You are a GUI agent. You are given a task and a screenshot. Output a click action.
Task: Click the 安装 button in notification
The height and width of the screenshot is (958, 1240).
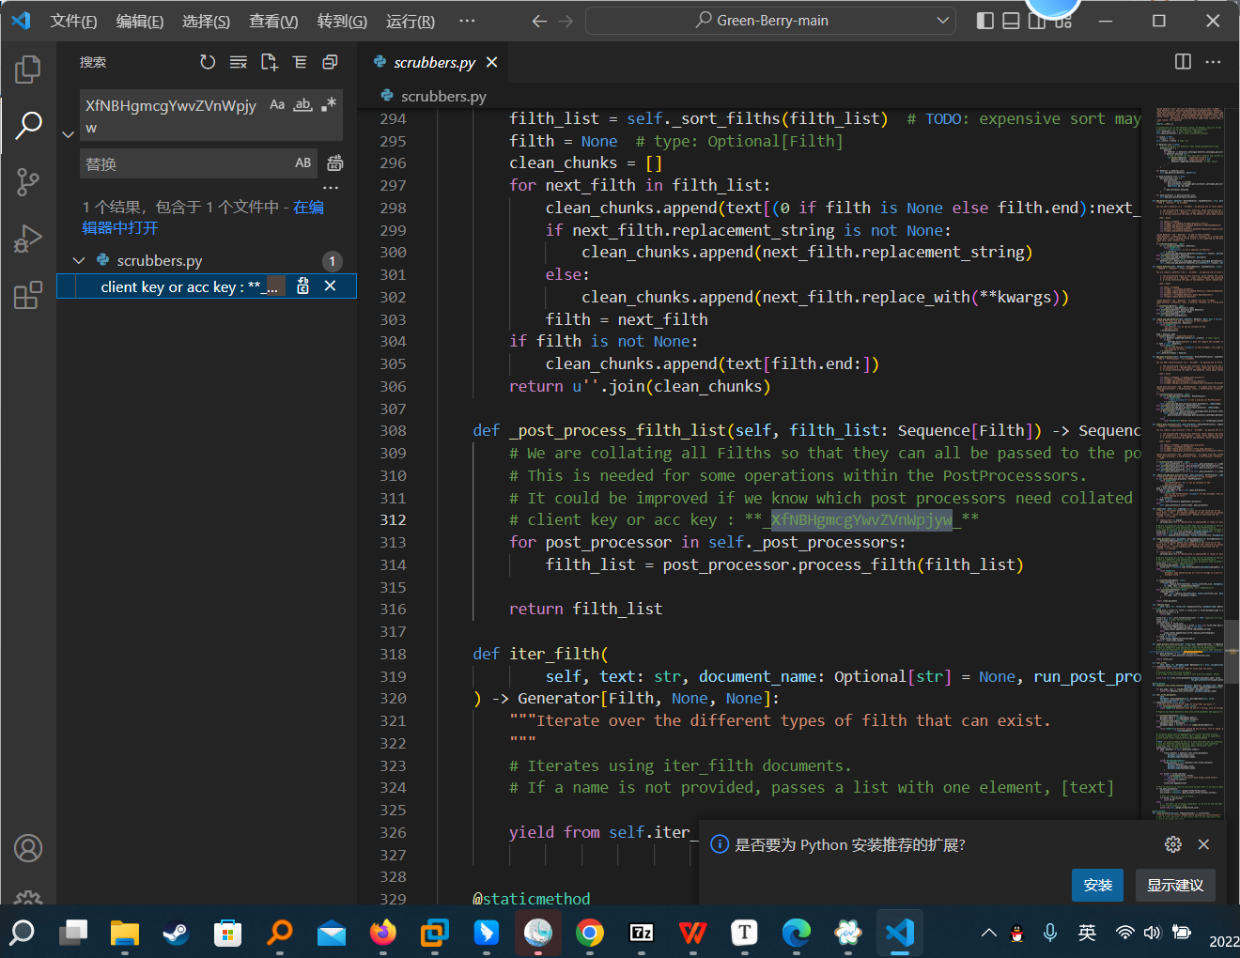click(x=1097, y=885)
